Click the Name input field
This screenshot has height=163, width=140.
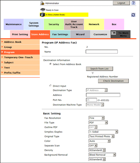102,52
